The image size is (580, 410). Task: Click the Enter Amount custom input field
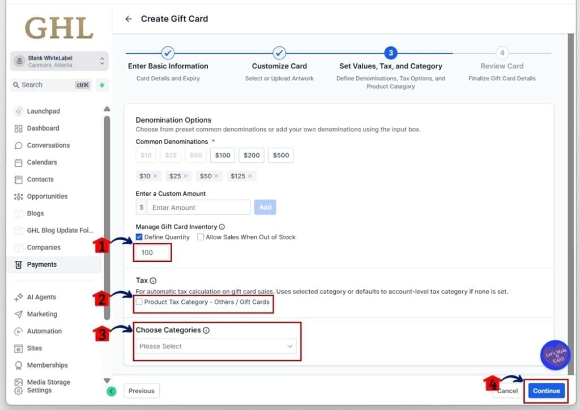click(x=198, y=208)
